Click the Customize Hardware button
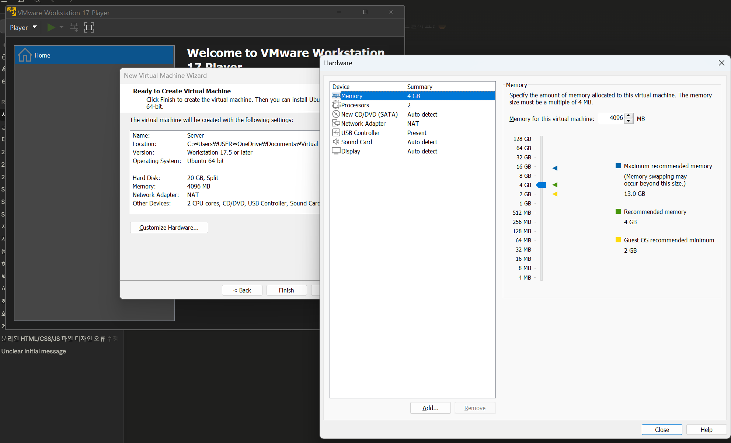Screen dimensions: 731x443 coord(169,228)
